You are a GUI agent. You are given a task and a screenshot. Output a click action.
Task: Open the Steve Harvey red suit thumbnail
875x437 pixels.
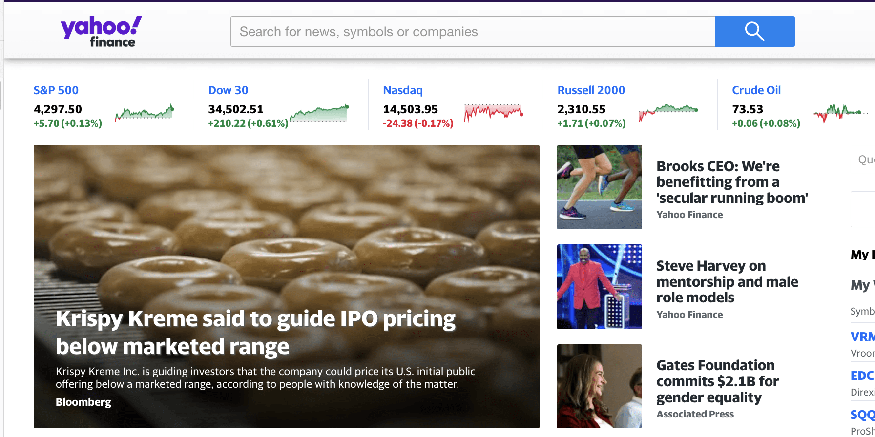(600, 286)
